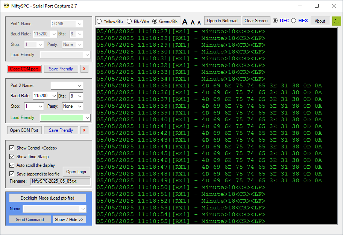Open Port 1 Parity dropdown

click(x=73, y=44)
